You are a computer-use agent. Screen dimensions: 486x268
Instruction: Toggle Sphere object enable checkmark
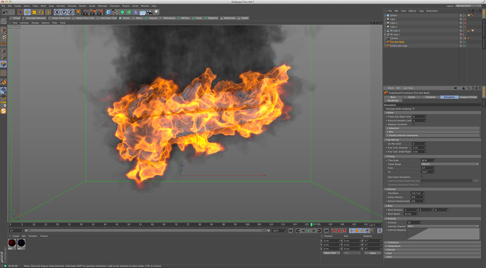tap(465, 16)
